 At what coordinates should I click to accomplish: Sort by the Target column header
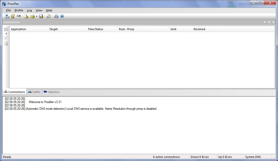(x=67, y=29)
